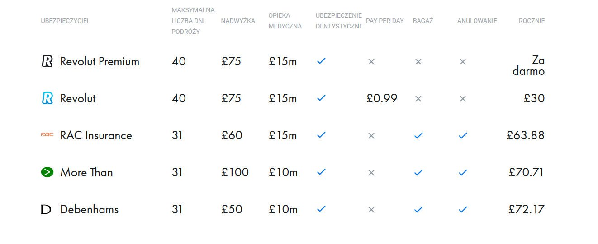Click the Ubezpieczyciel column header
598x244 pixels.
66,21
